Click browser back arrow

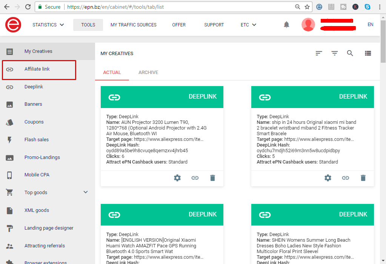[7, 7]
